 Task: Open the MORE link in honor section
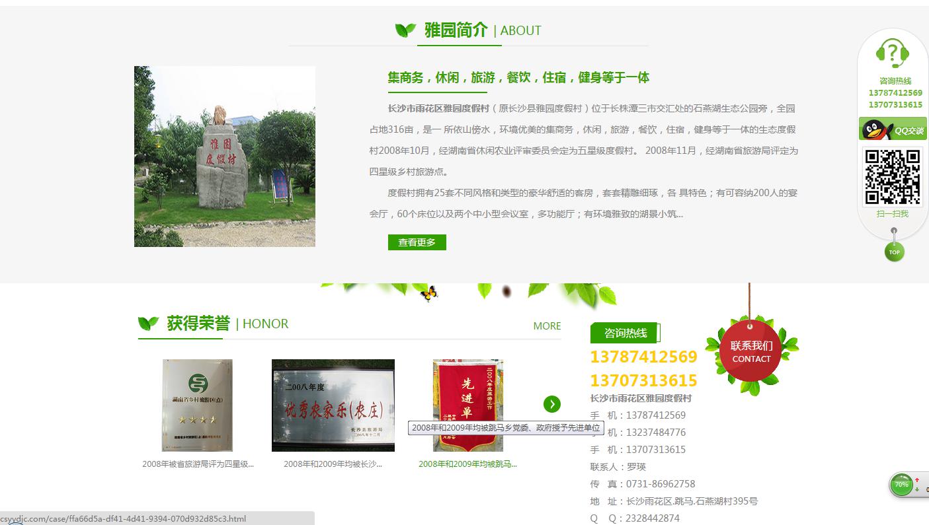(547, 326)
